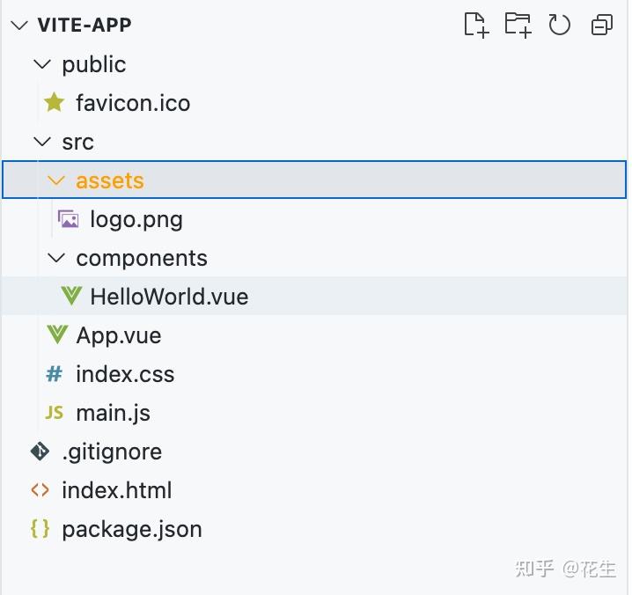Click the hash icon beside index.css

tap(55, 374)
